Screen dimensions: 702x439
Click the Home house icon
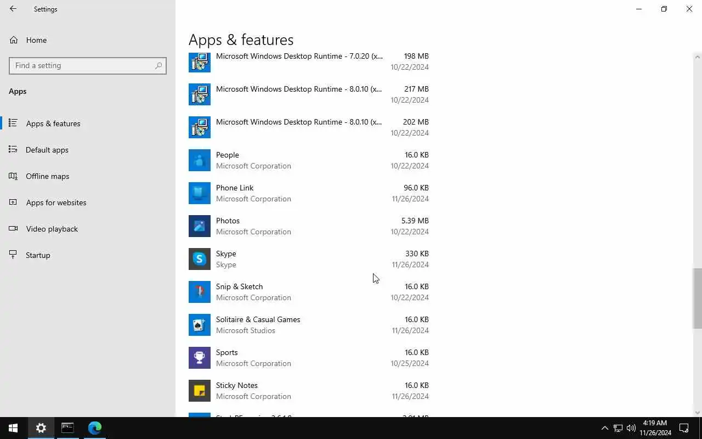click(x=14, y=40)
